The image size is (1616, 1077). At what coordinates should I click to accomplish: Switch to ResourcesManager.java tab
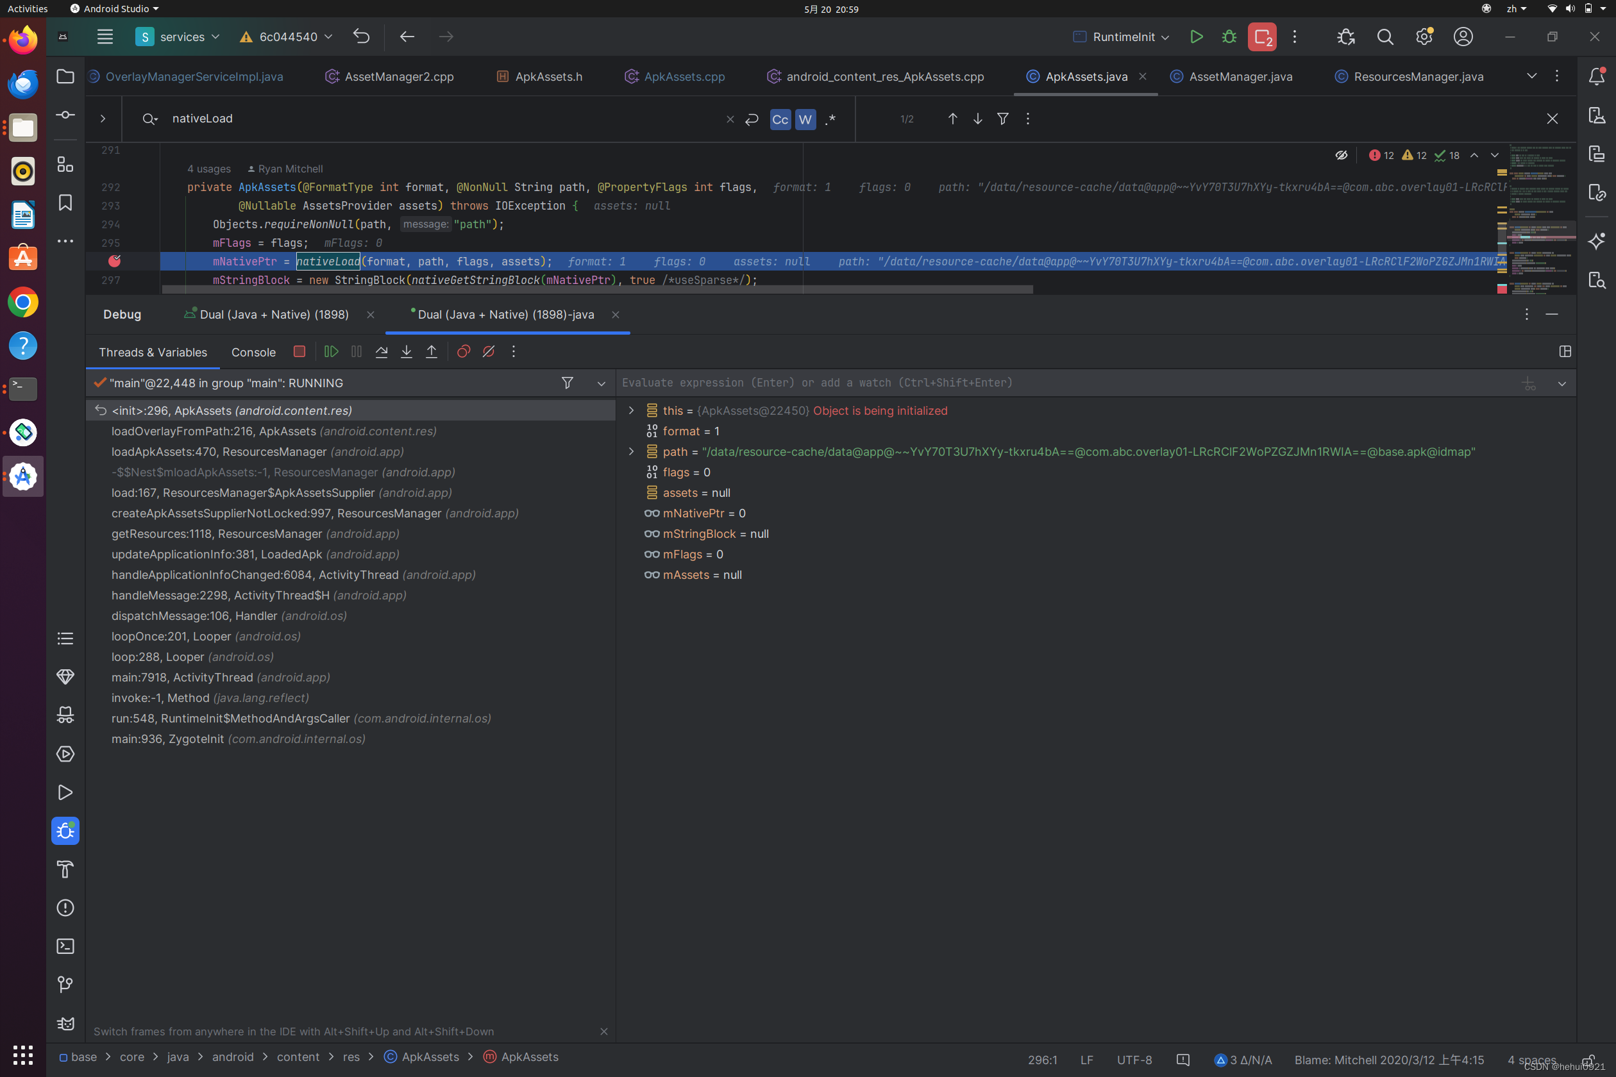point(1410,76)
